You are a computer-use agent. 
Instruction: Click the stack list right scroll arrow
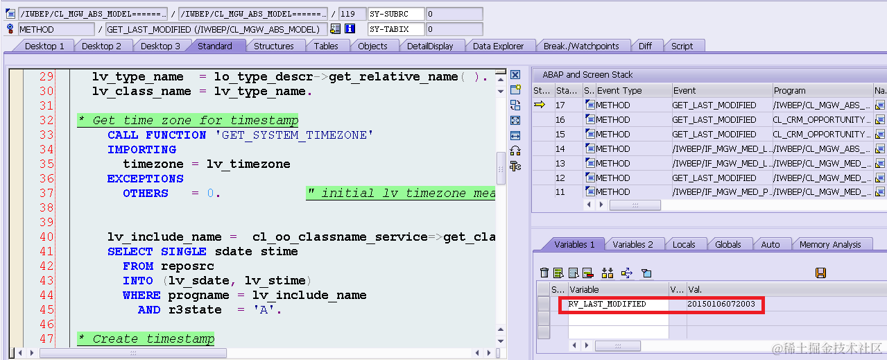click(602, 205)
